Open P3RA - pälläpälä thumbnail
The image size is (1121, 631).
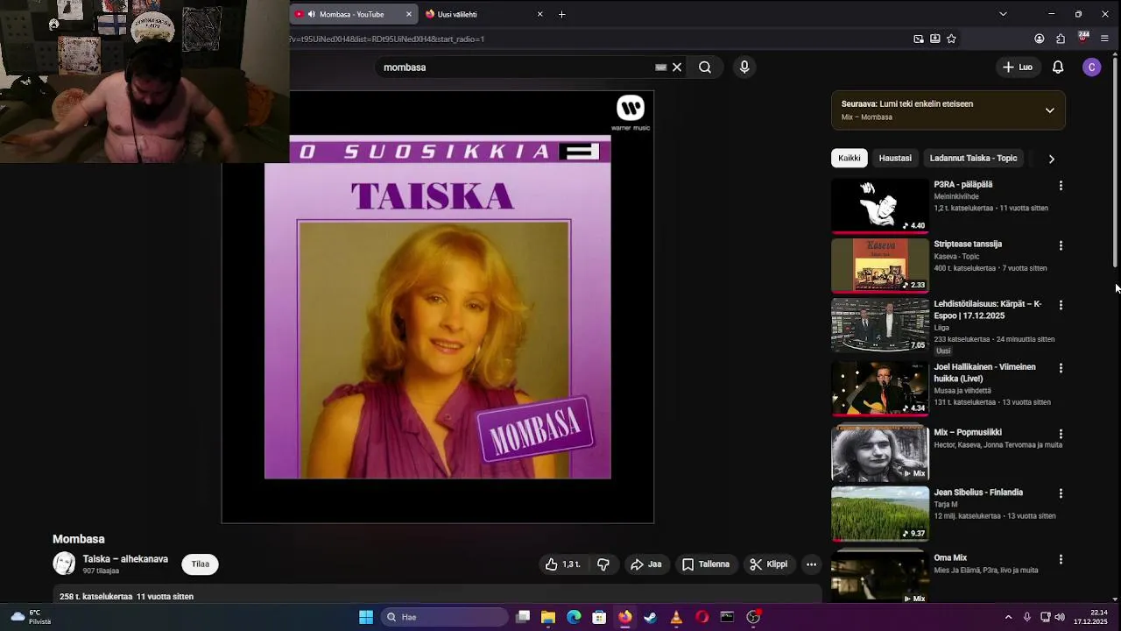click(x=880, y=206)
